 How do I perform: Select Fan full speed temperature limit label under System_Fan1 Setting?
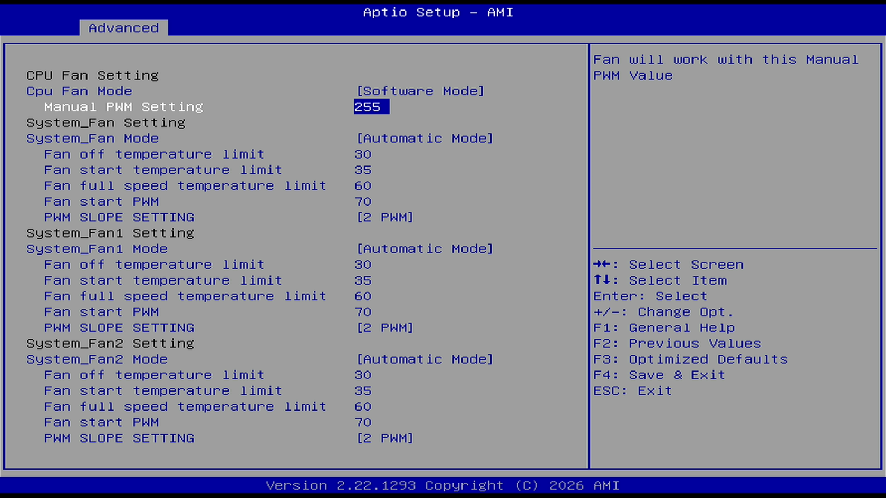tap(185, 296)
